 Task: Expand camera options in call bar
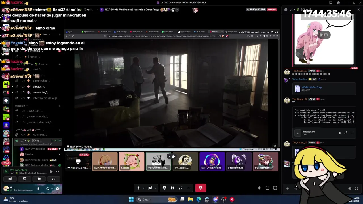pos(155,188)
